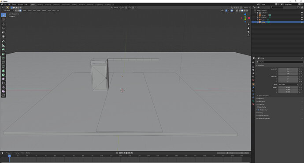
Task: Pick the Measure ruler tool
Action: [x=3, y=45]
